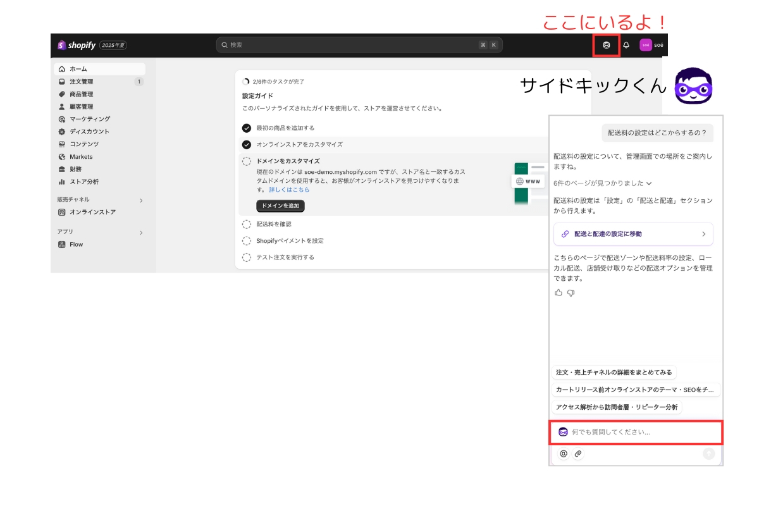Click the ディスカウント badge icon
759x506 pixels.
[62, 132]
